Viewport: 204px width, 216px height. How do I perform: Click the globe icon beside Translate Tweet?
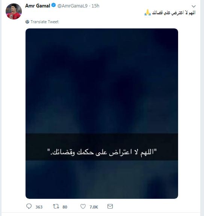27,22
